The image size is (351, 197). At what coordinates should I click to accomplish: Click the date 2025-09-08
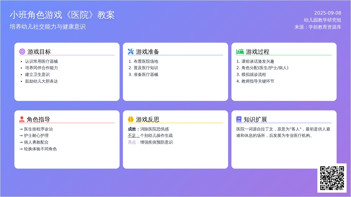pyautogui.click(x=328, y=13)
